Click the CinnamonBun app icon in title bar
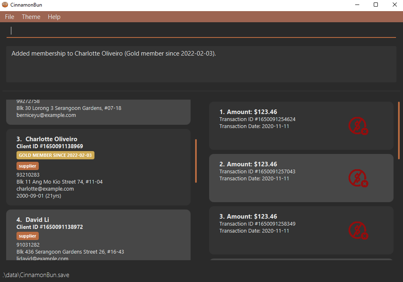 tap(5, 5)
